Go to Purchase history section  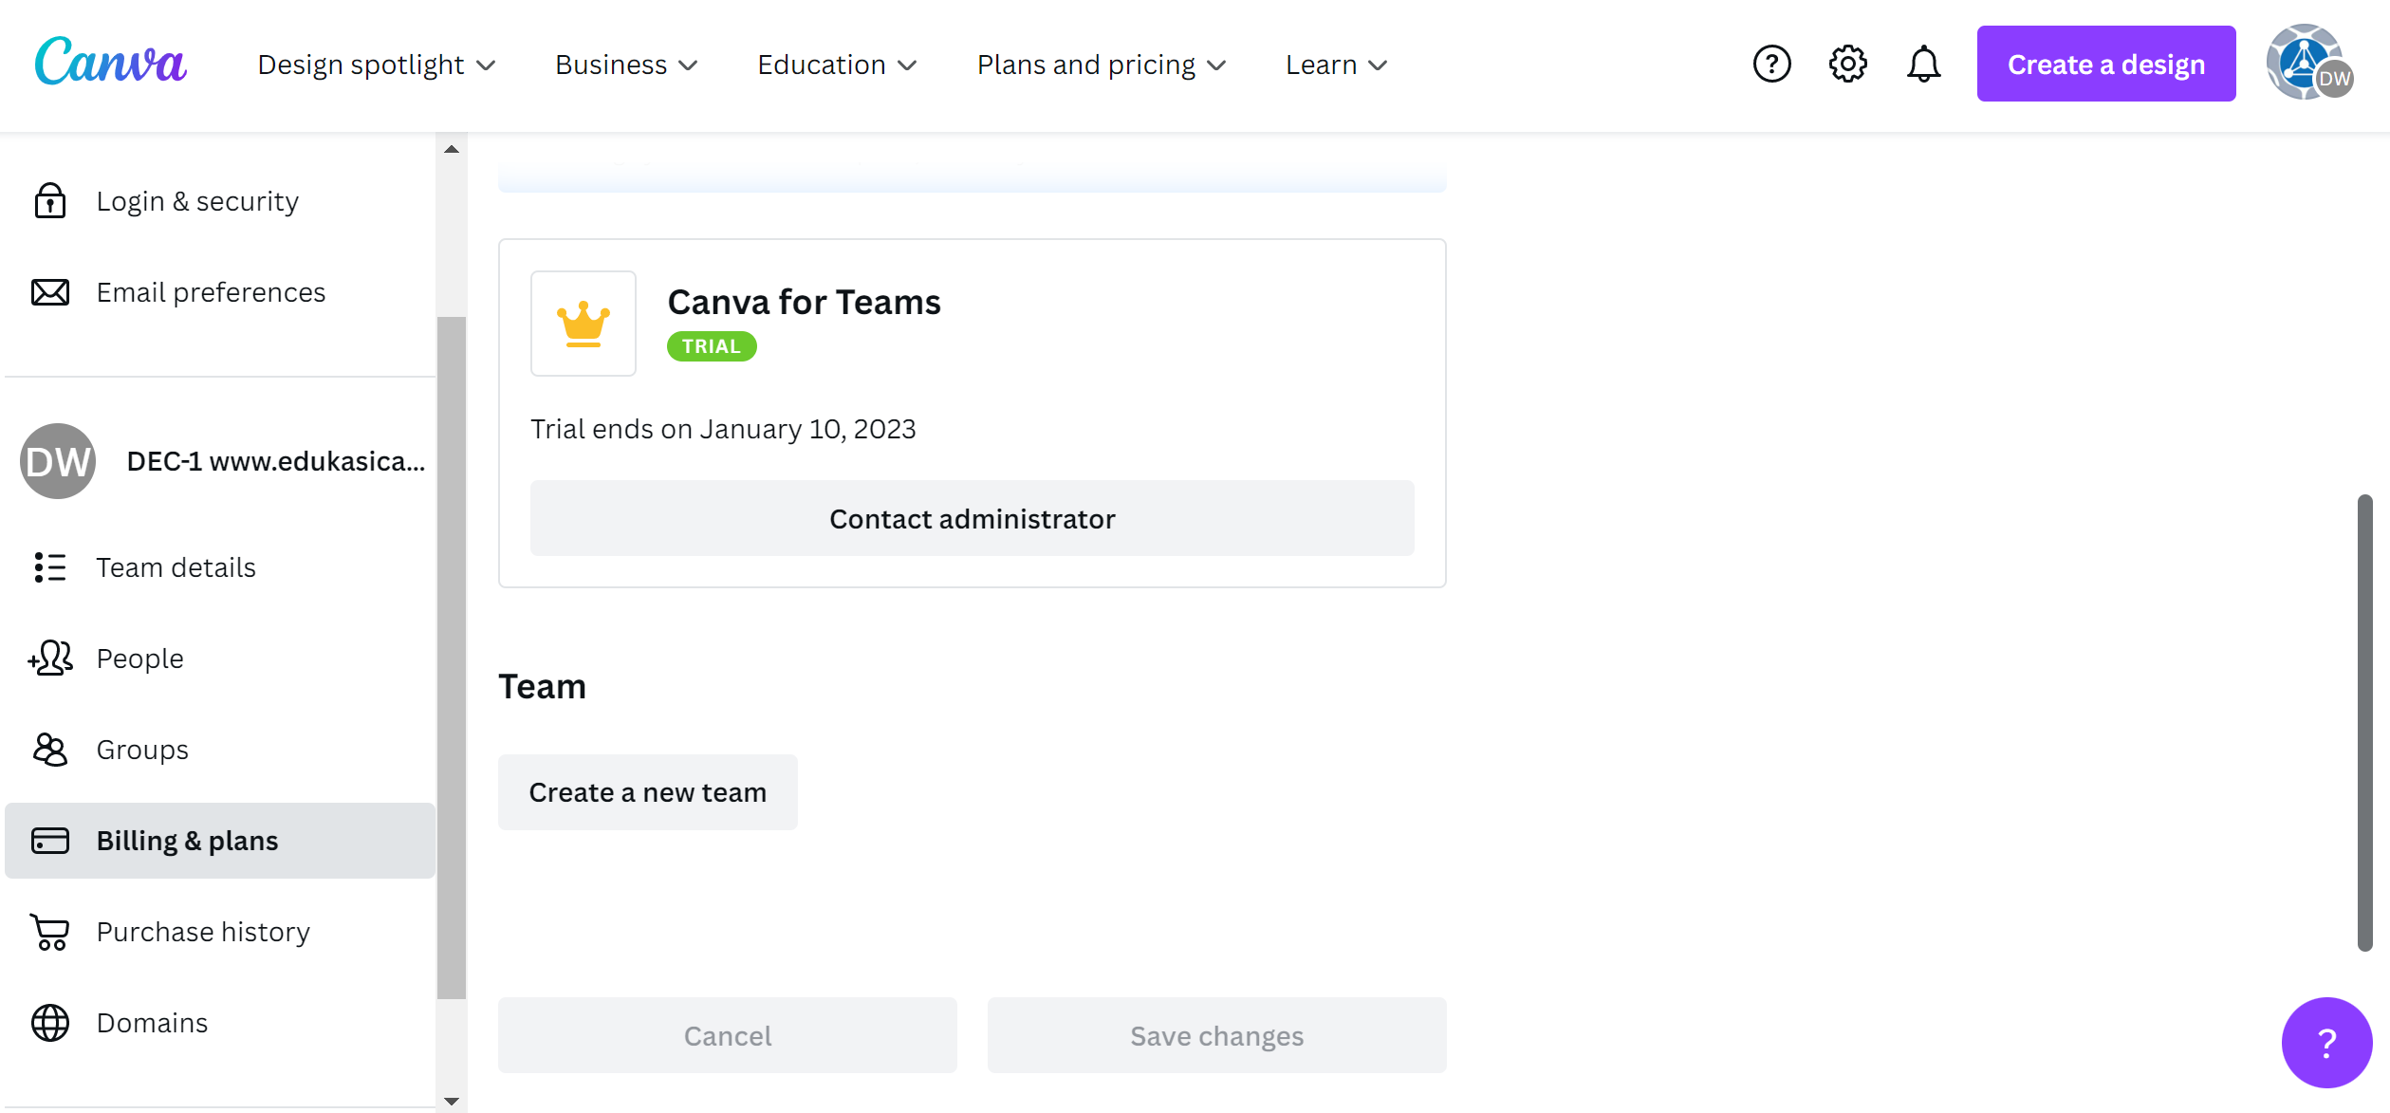point(203,932)
